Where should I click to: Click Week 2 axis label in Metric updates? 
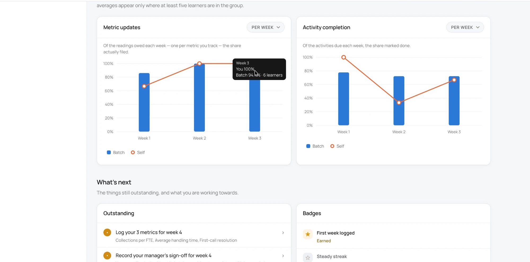click(199, 138)
